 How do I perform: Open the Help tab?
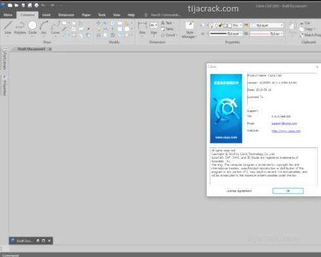click(131, 15)
